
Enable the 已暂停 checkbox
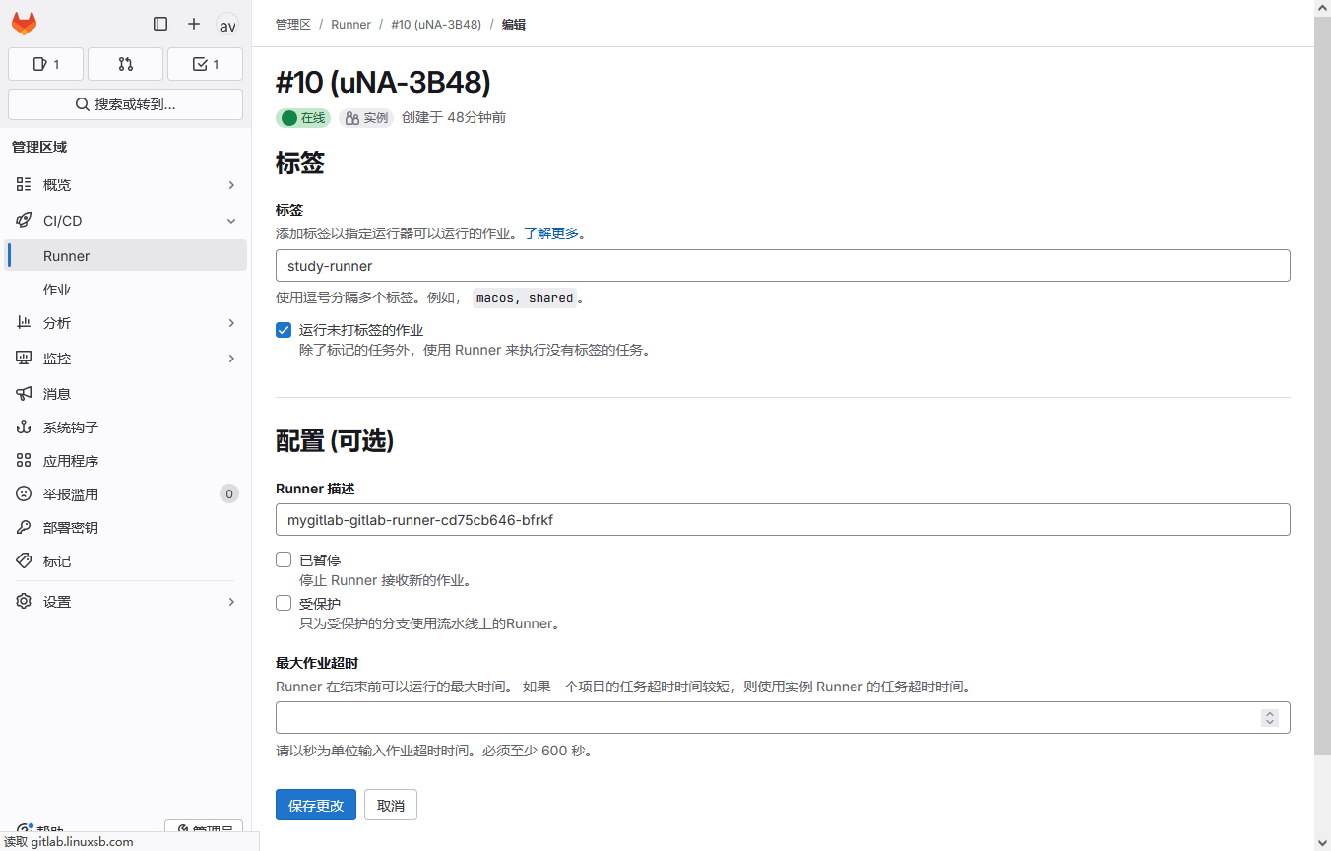284,559
